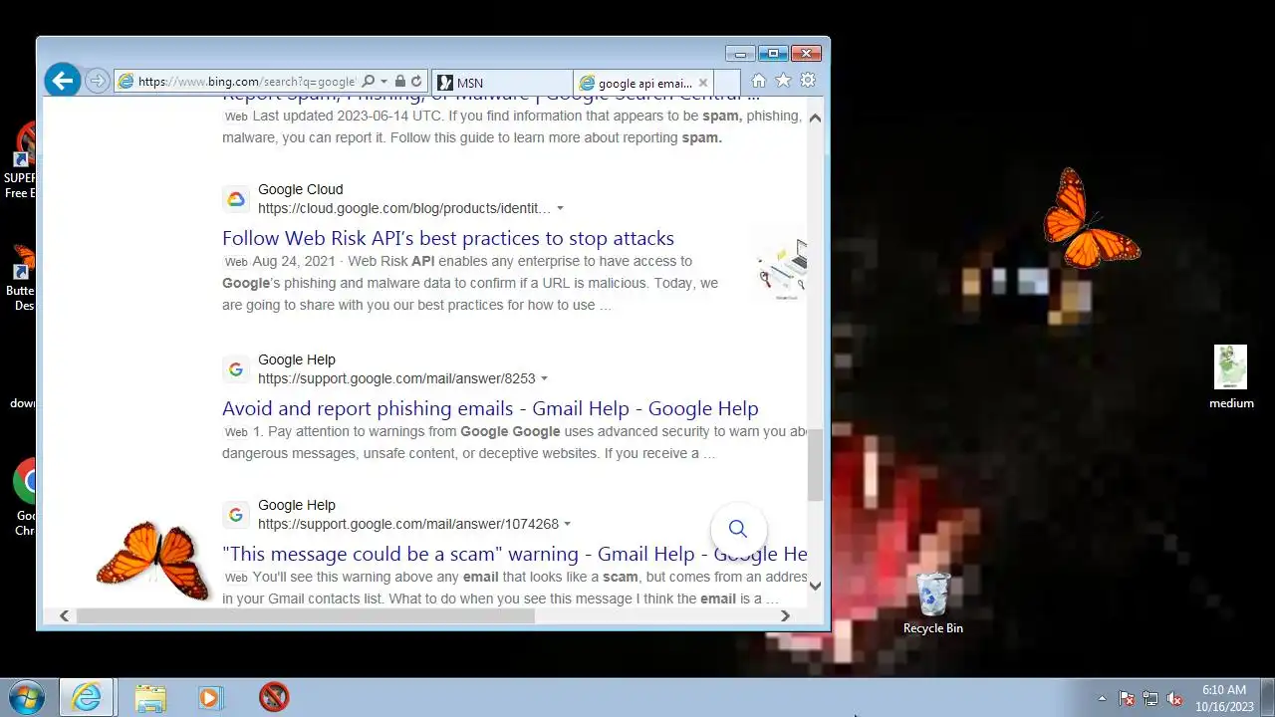This screenshot has height=717, width=1275.
Task: Select the 'medium' desktop file icon
Action: [1231, 377]
